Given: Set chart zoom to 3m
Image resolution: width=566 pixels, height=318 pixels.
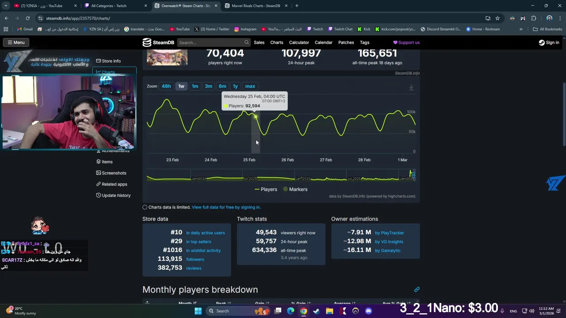Looking at the screenshot, I should [208, 86].
